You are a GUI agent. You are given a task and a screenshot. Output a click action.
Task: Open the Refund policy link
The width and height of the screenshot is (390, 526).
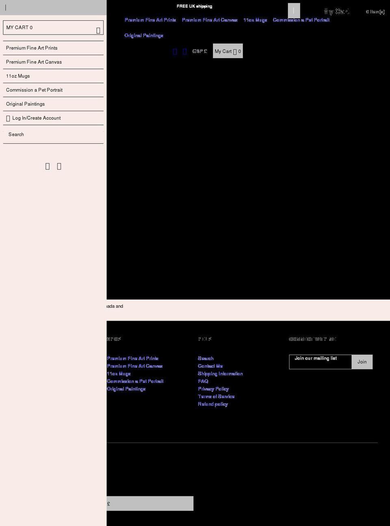[x=212, y=404]
